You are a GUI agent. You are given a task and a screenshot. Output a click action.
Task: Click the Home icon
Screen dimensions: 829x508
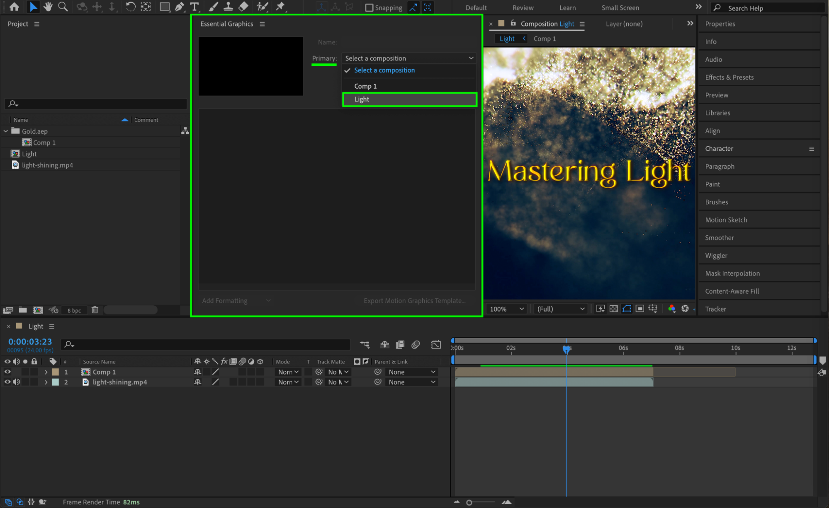pos(14,7)
